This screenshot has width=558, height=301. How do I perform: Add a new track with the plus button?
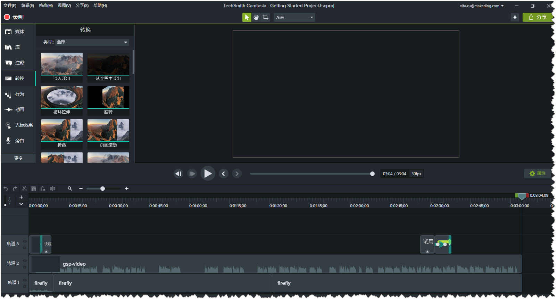[21, 197]
